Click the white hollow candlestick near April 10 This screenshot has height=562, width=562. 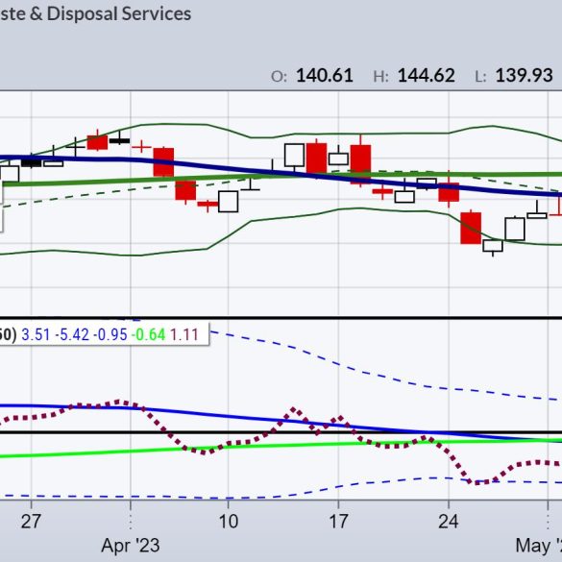coord(229,202)
